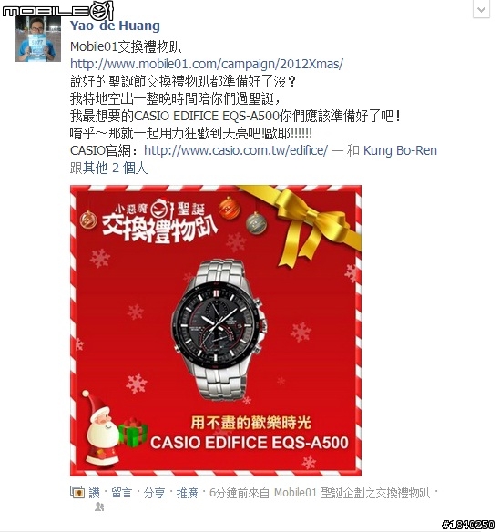
Task: Open the post options dropdown arrow
Action: pyautogui.click(x=481, y=9)
